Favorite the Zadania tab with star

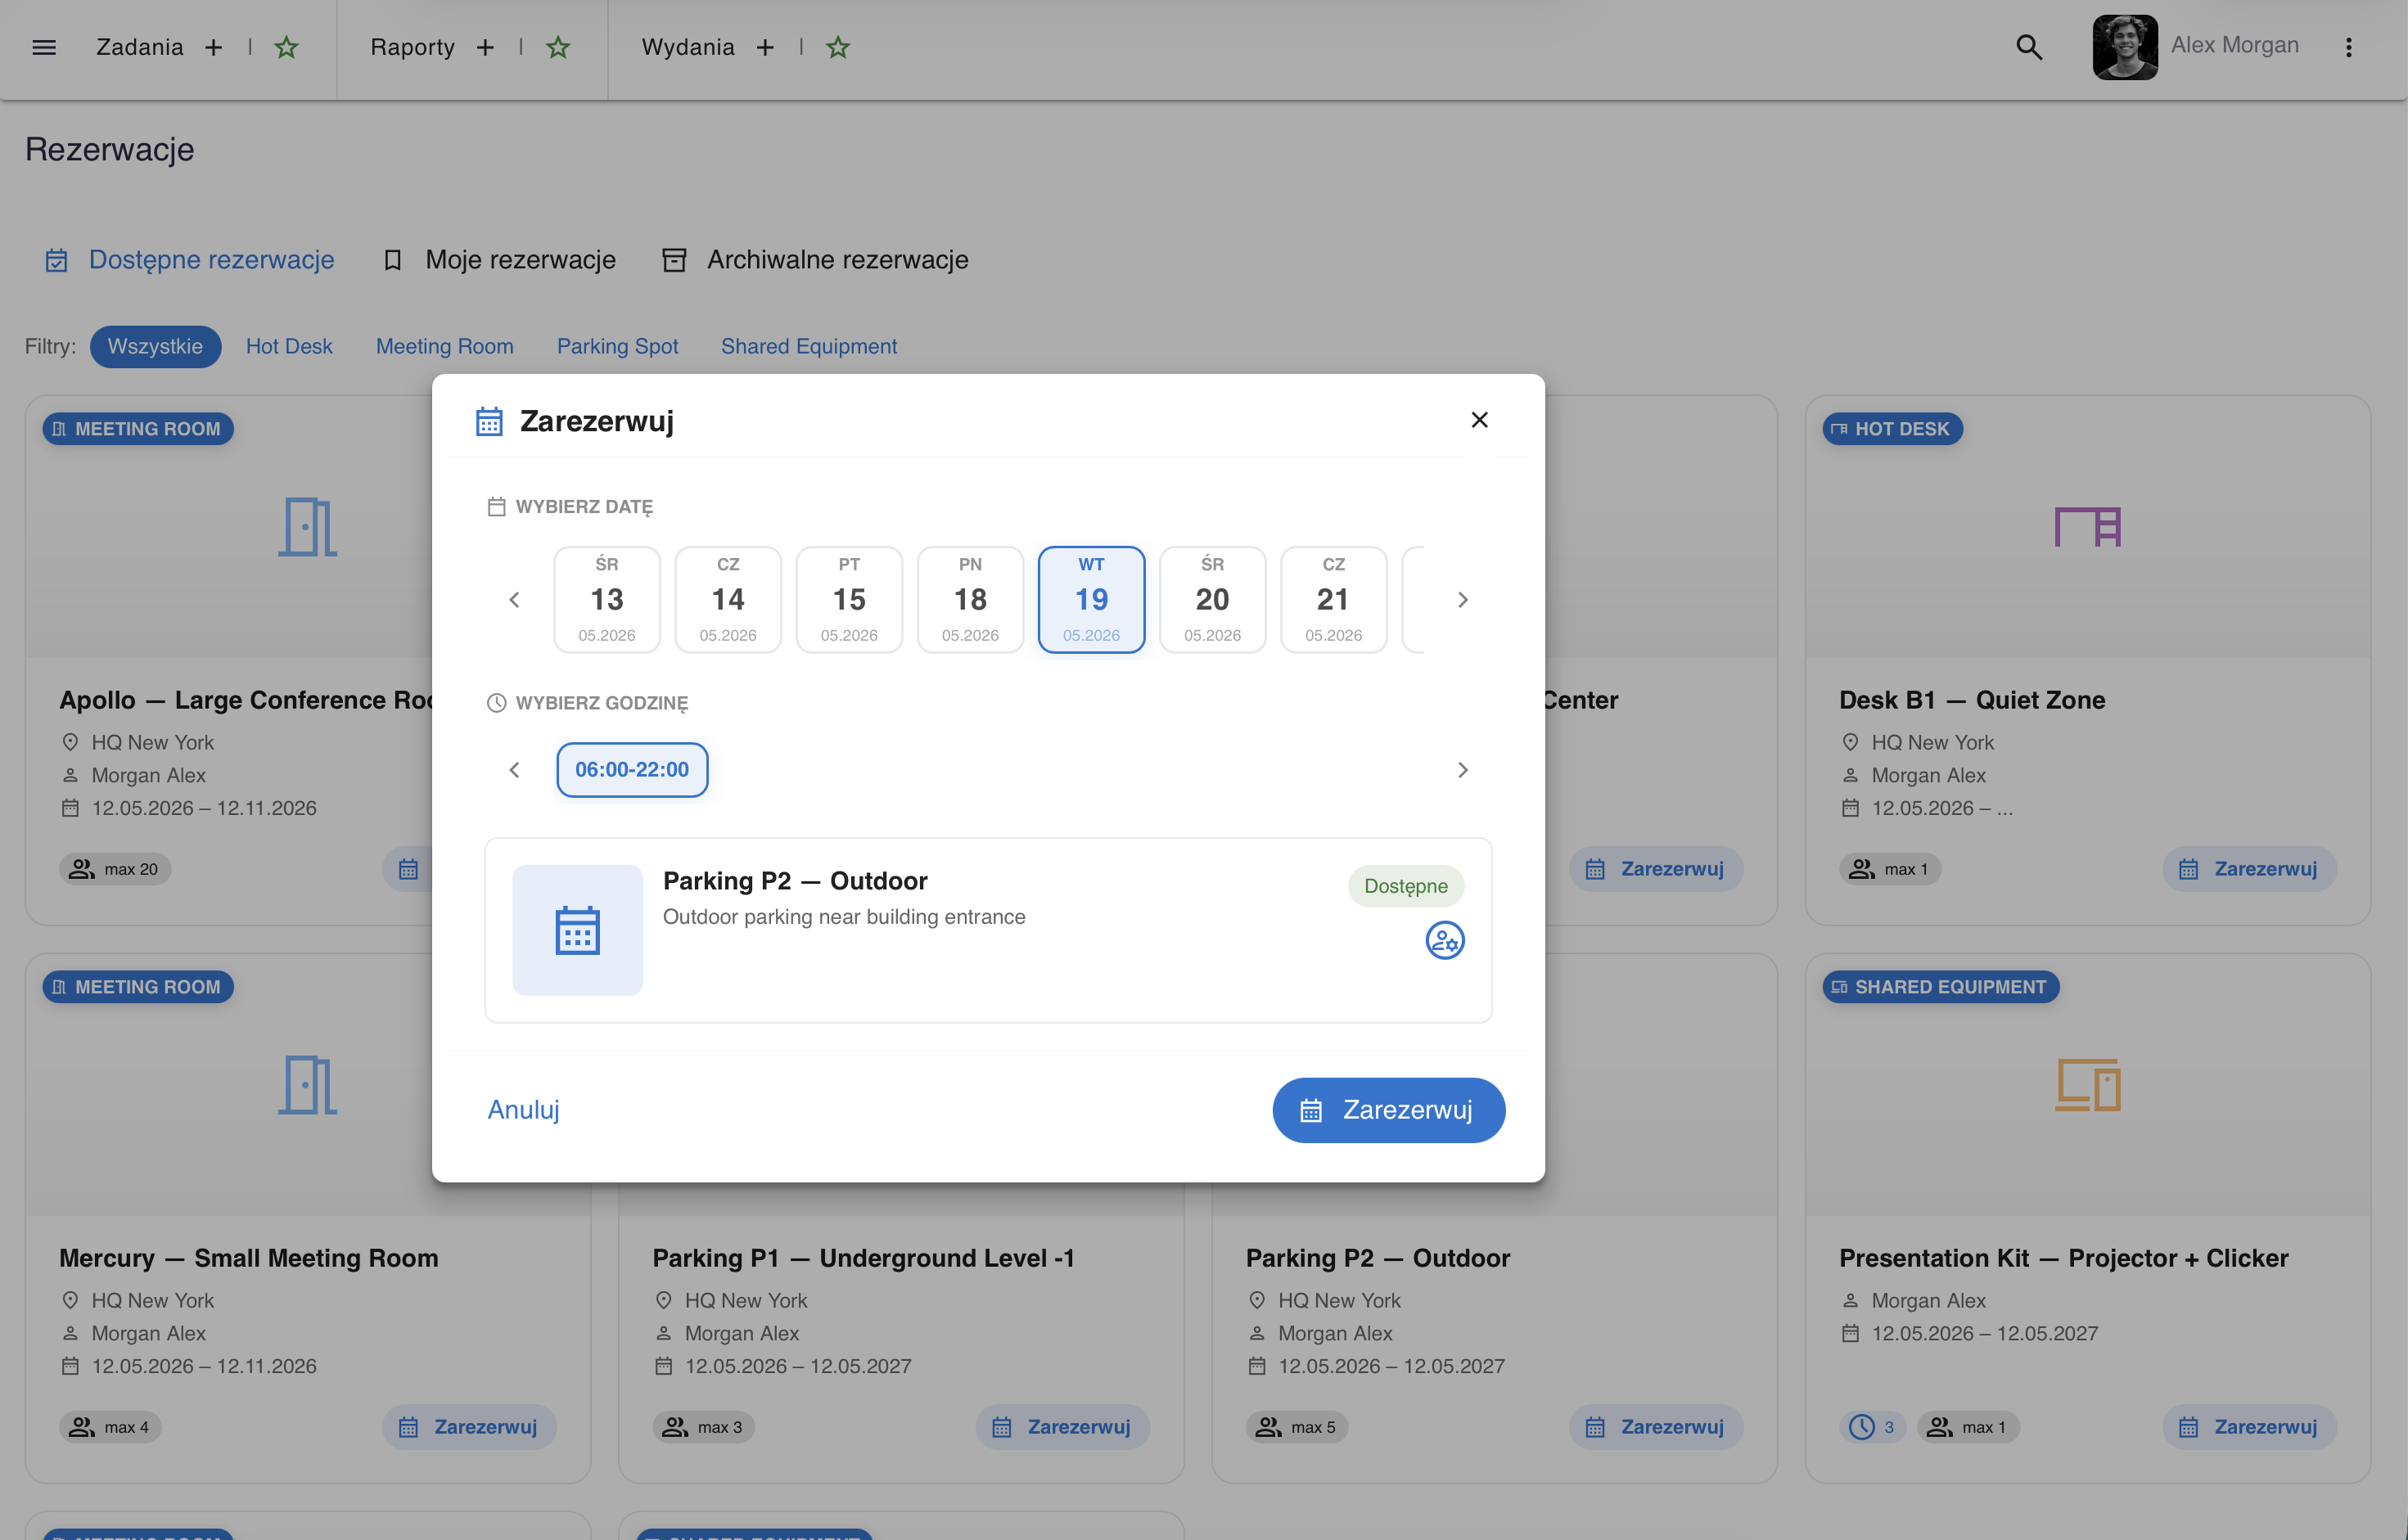point(287,47)
